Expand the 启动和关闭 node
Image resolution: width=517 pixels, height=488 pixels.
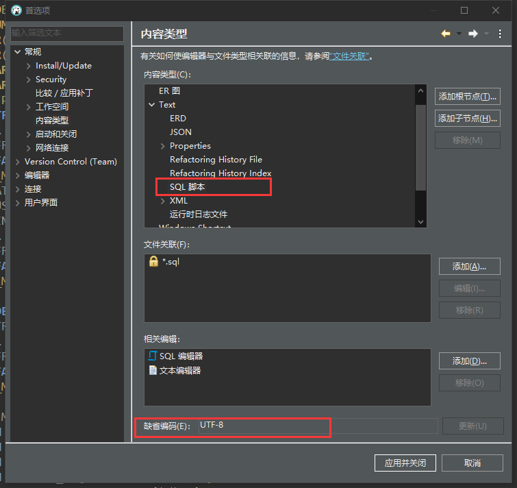pos(28,134)
